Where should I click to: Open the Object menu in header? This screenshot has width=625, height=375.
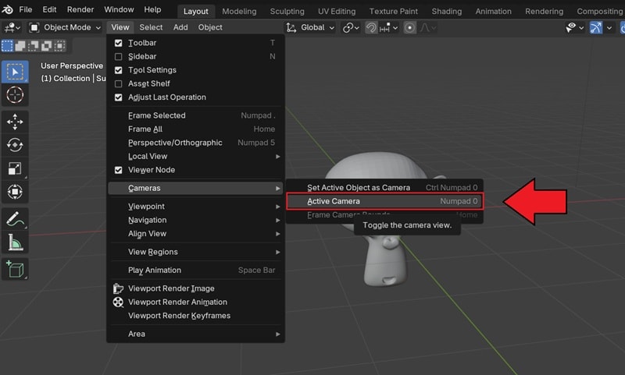pos(210,27)
